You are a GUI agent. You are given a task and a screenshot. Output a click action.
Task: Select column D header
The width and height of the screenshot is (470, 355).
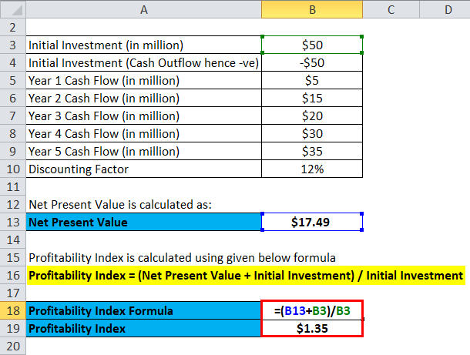[x=445, y=9]
